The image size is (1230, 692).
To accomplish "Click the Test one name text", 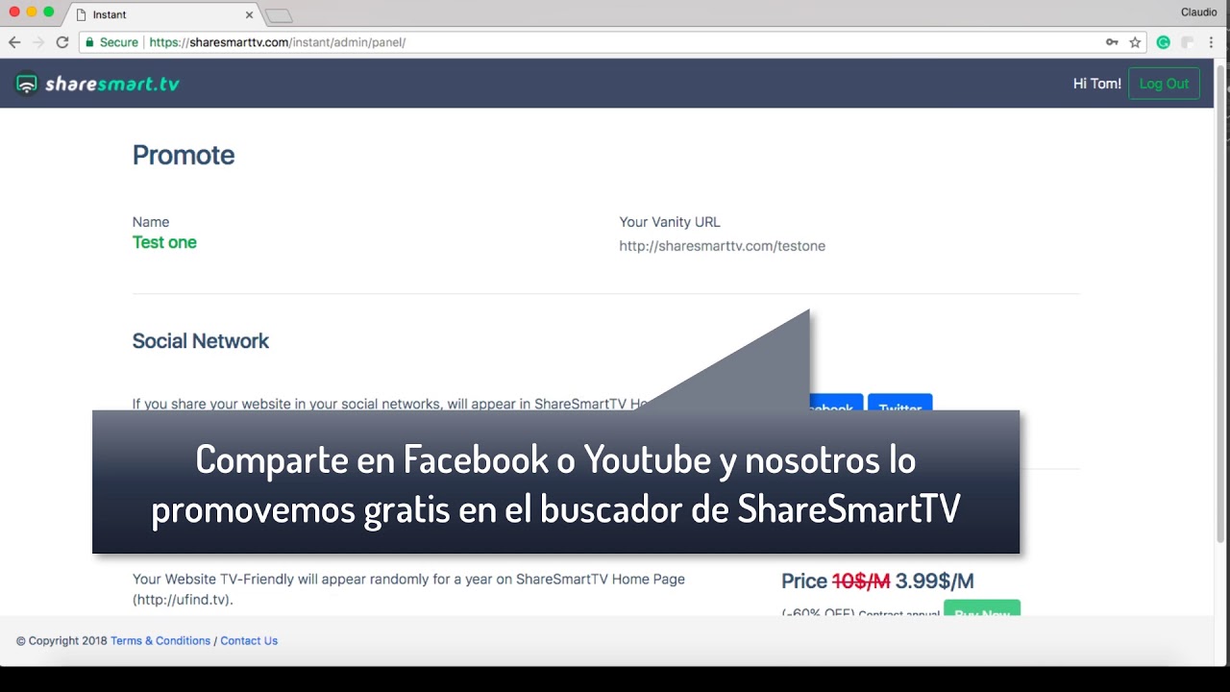I will [164, 242].
